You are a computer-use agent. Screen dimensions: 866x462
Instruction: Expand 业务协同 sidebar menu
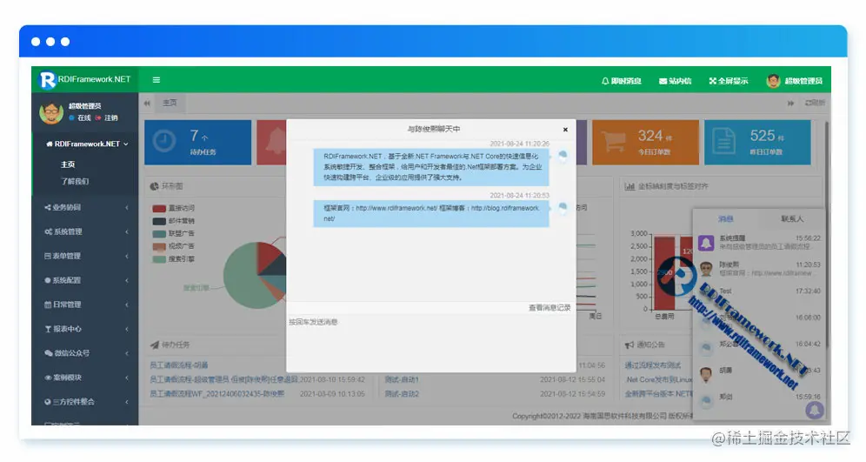coord(85,207)
